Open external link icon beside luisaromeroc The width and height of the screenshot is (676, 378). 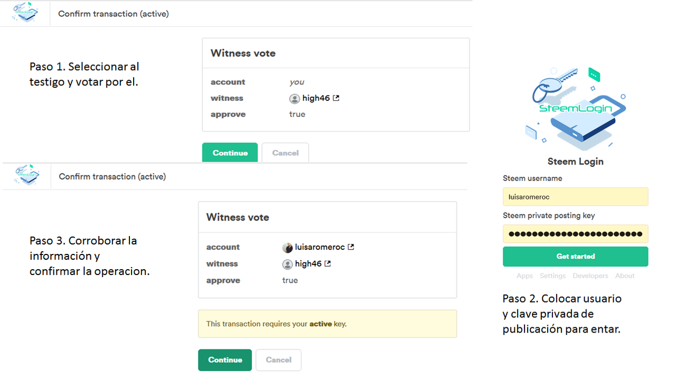pyautogui.click(x=351, y=247)
